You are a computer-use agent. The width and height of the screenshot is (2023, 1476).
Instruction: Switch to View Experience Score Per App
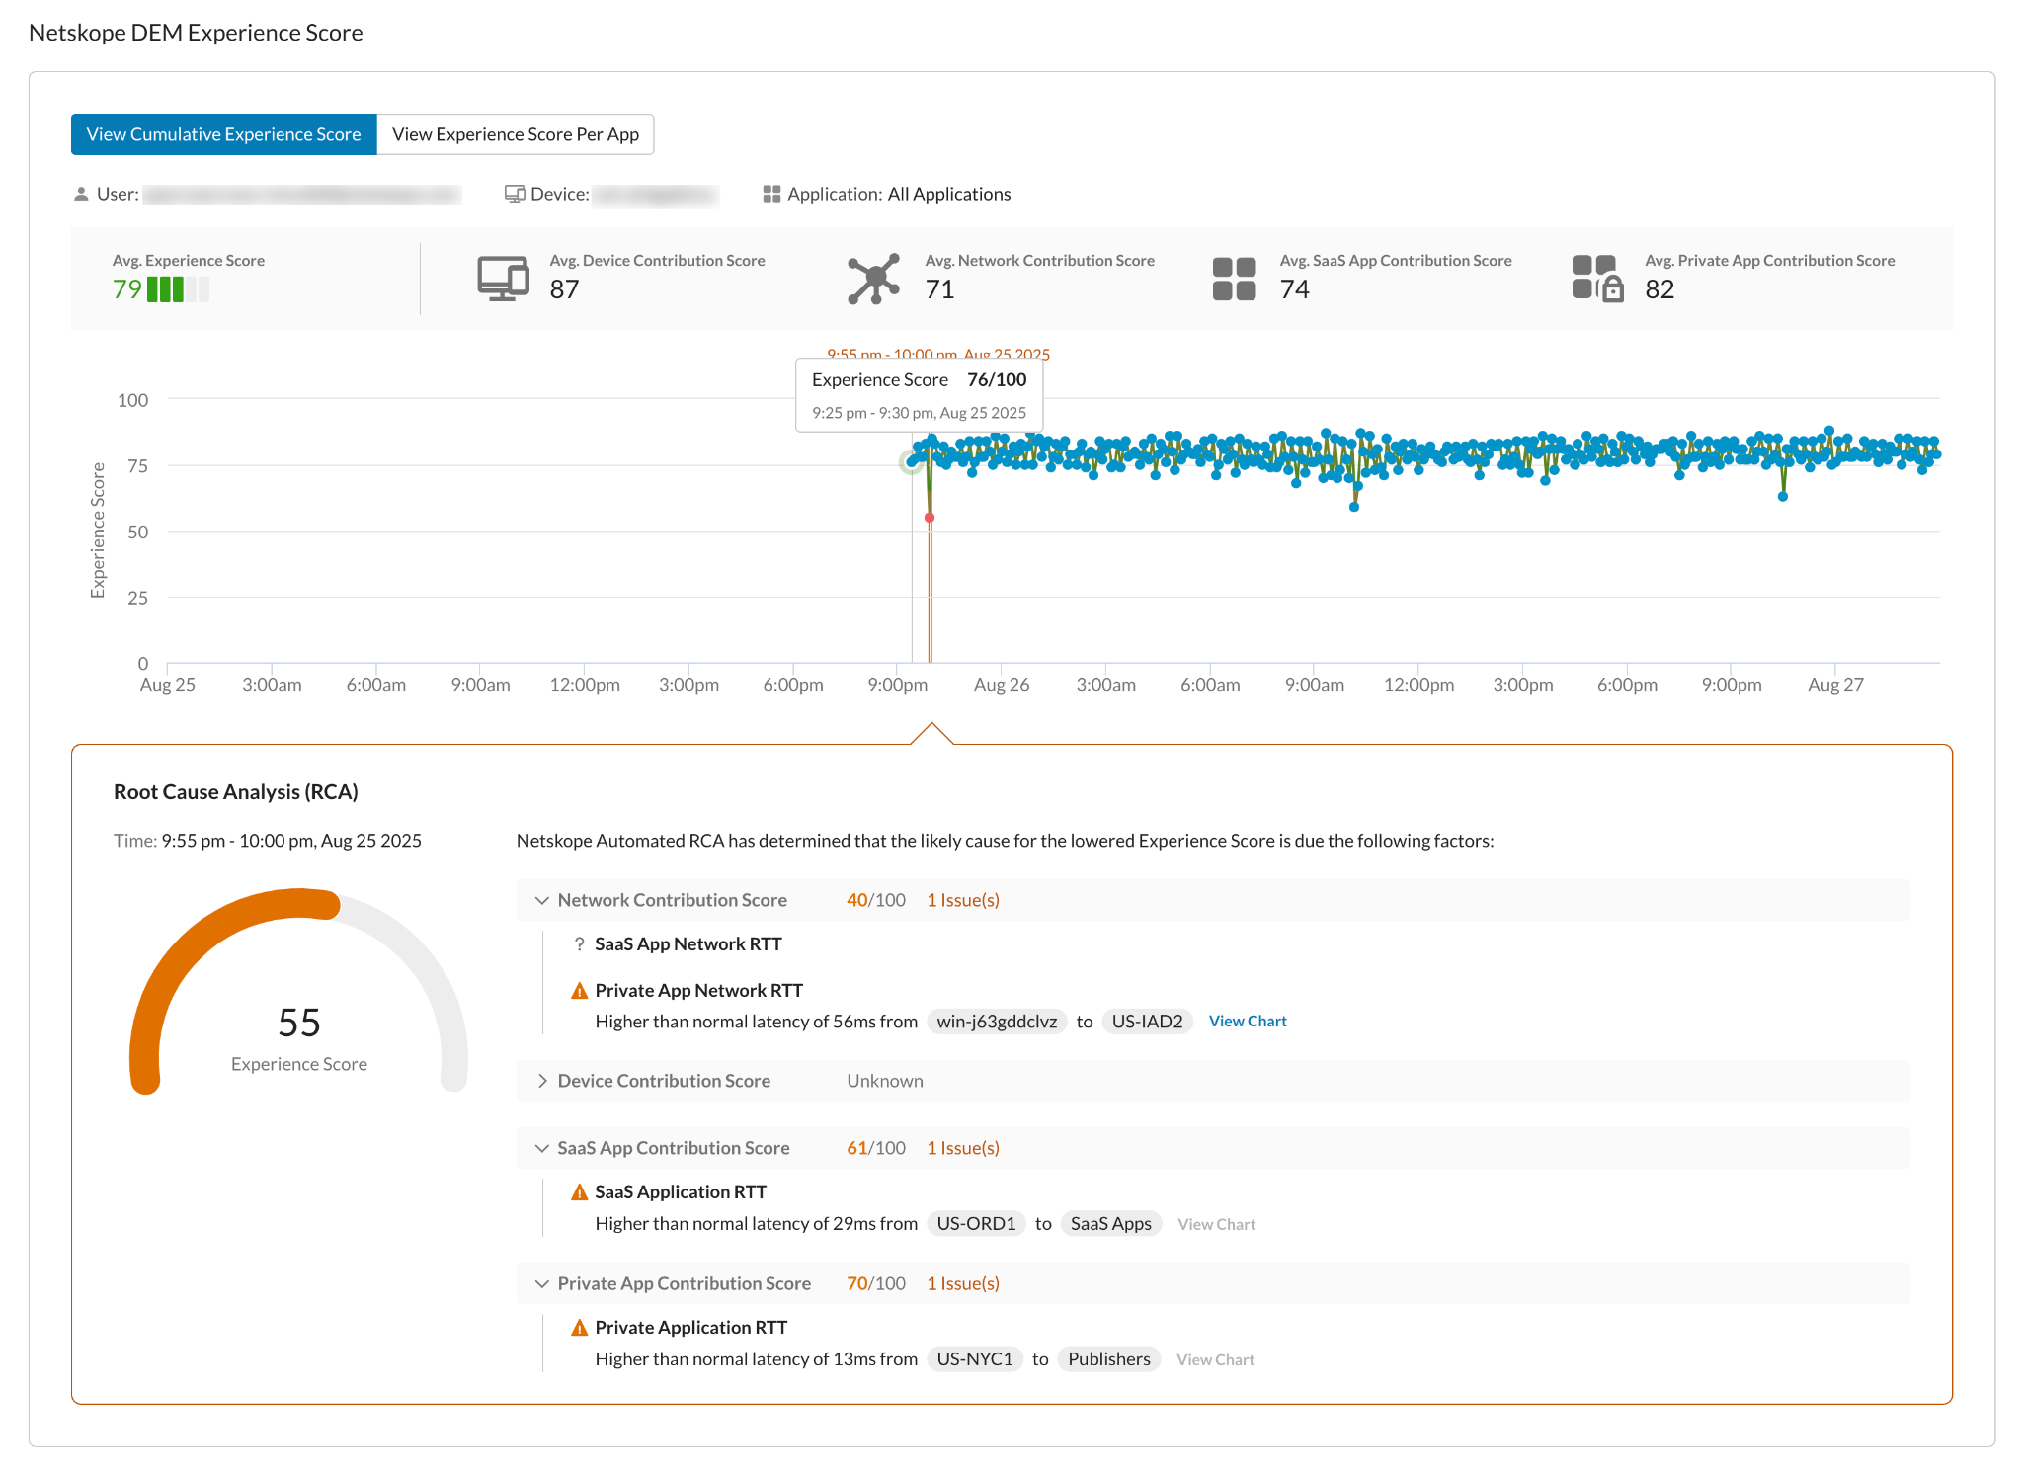515,134
